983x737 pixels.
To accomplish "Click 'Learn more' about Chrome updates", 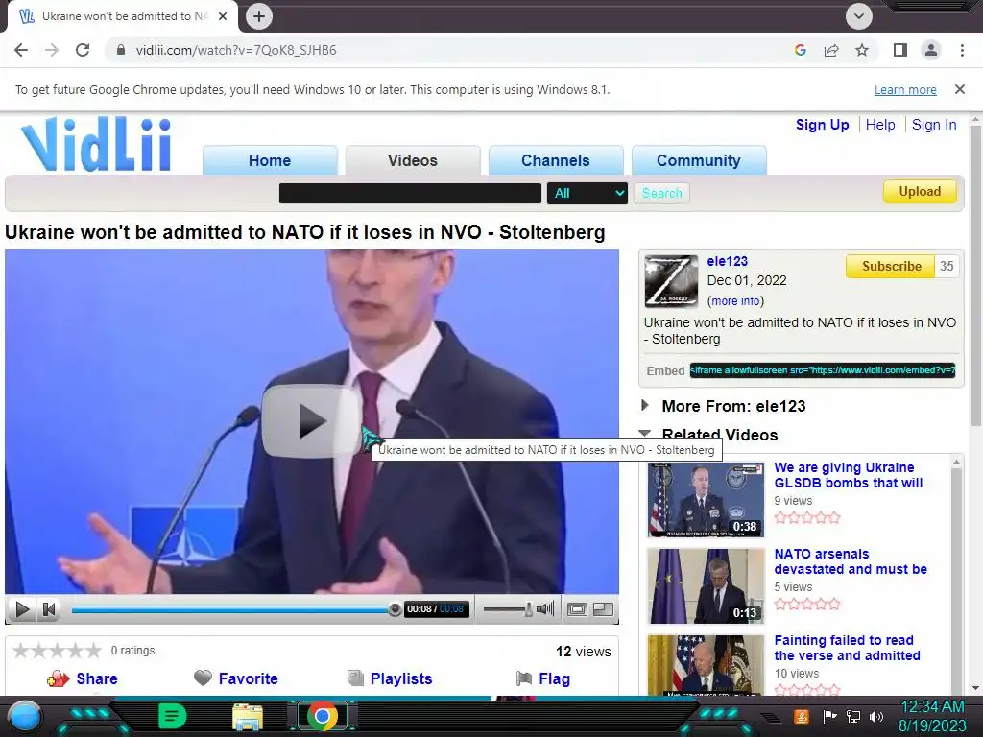I will click(x=905, y=89).
